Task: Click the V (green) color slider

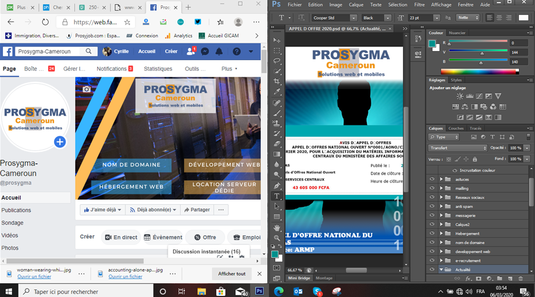Action: pos(478,51)
